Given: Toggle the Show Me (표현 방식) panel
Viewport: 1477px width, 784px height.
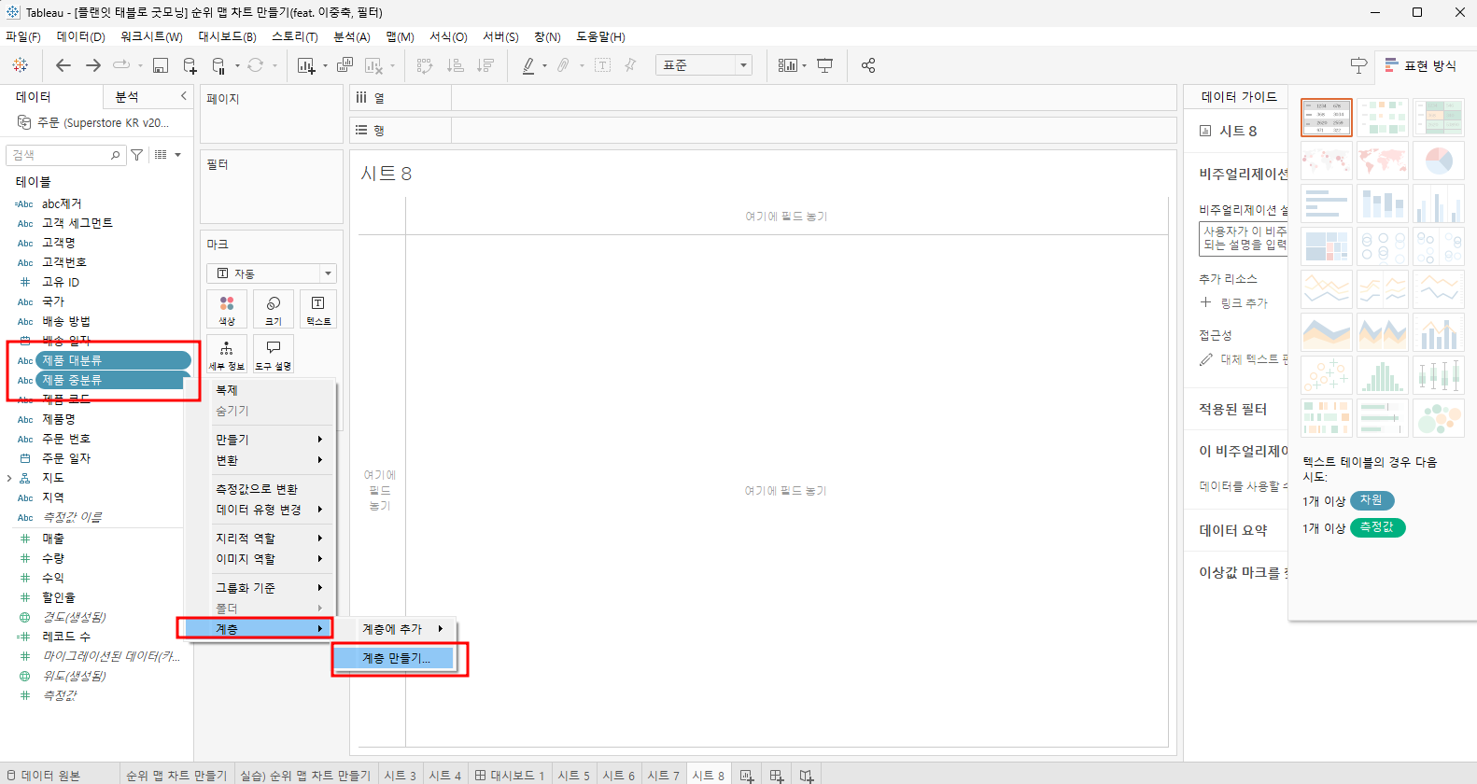Looking at the screenshot, I should click(1420, 65).
